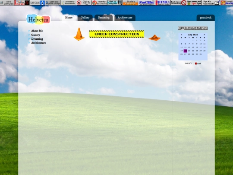Open the Dreamlog sidebar link
233x175 pixels.
(x=37, y=39)
